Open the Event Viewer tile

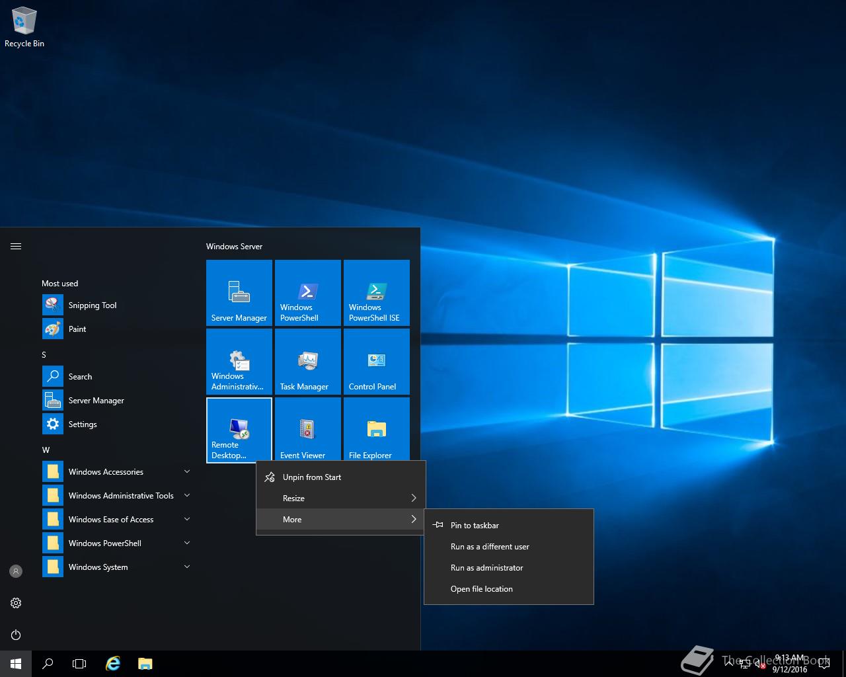click(308, 428)
